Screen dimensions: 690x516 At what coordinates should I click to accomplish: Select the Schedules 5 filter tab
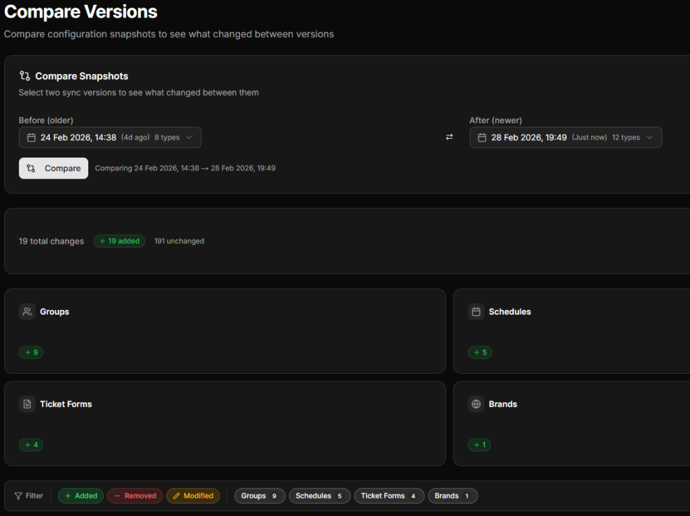coord(319,496)
